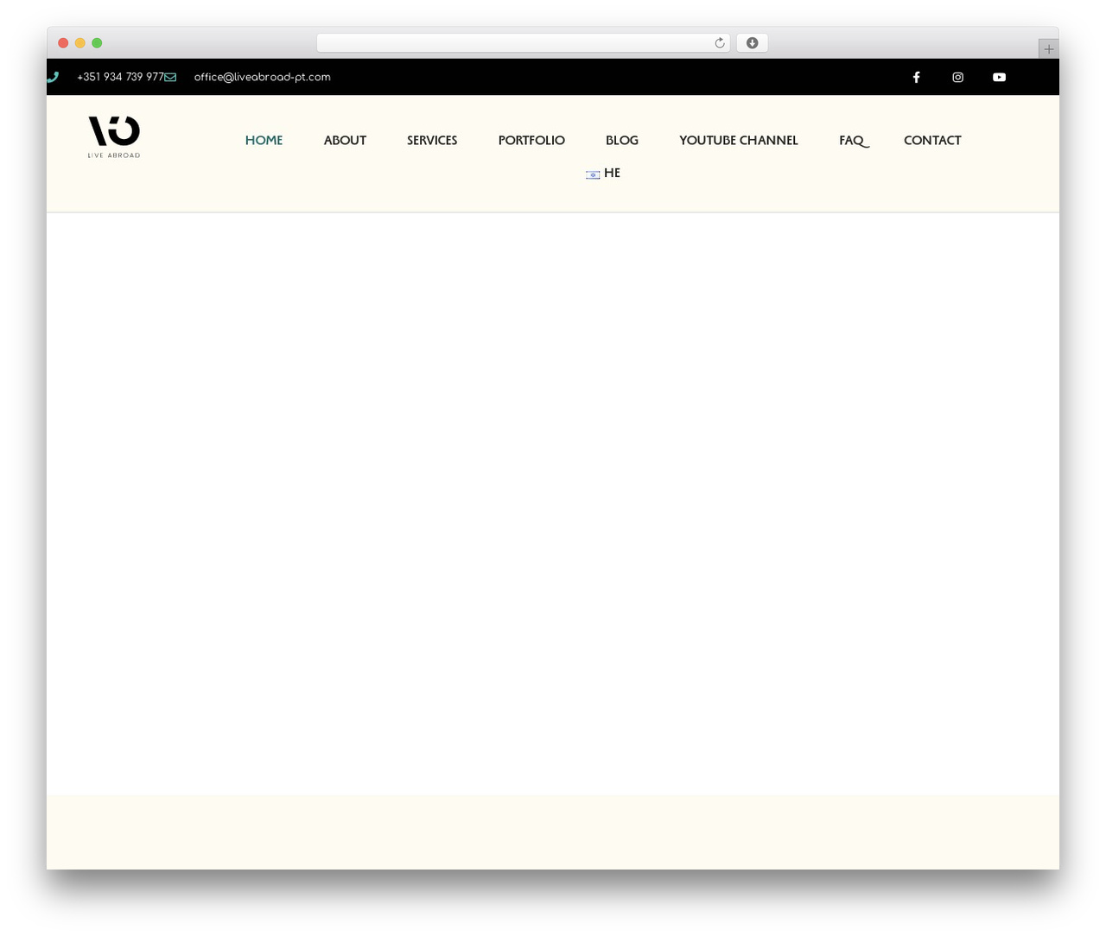Click the phone icon in top bar

pyautogui.click(x=53, y=77)
